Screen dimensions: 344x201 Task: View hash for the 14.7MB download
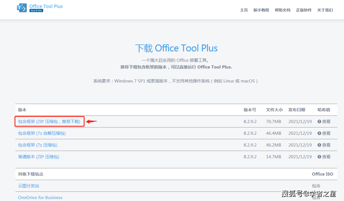click(324, 157)
